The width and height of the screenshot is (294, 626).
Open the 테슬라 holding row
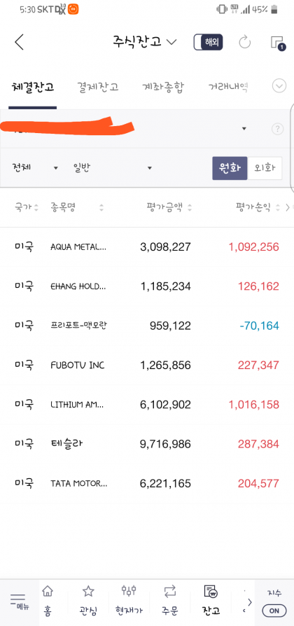pyautogui.click(x=147, y=444)
